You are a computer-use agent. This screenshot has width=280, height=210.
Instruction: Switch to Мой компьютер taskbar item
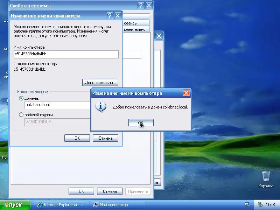[x=118, y=205]
